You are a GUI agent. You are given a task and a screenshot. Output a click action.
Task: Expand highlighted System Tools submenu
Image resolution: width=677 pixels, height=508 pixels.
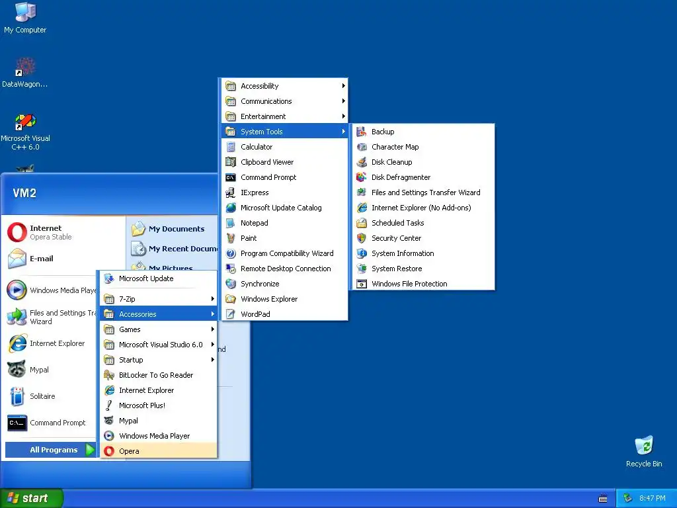tap(284, 132)
